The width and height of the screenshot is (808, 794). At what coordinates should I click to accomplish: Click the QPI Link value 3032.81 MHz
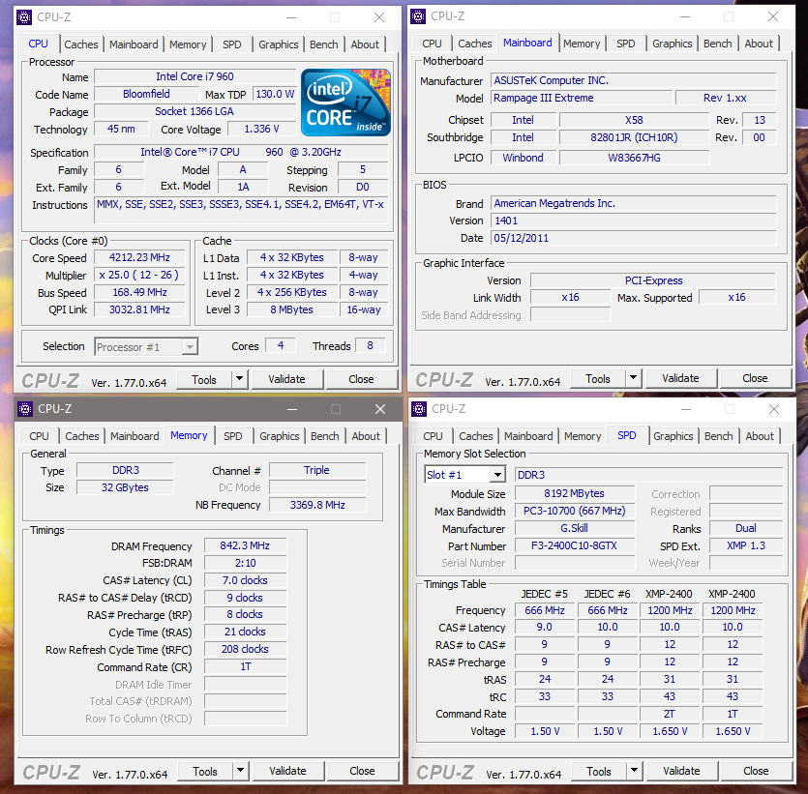point(139,309)
